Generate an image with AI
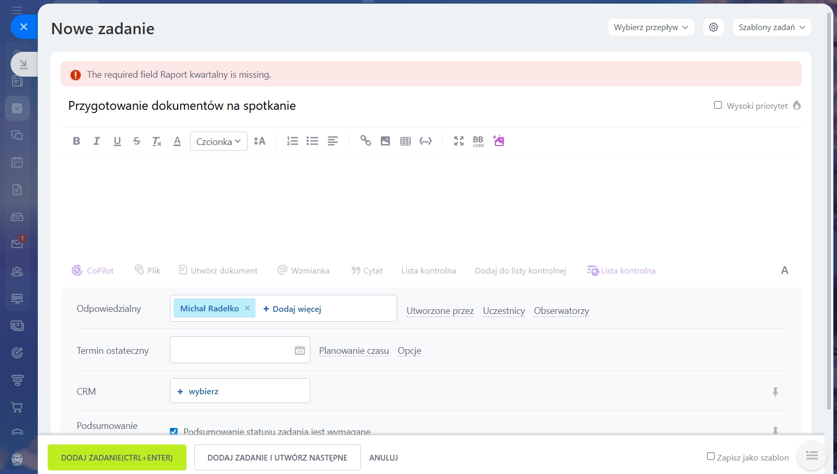The width and height of the screenshot is (837, 474). (499, 140)
